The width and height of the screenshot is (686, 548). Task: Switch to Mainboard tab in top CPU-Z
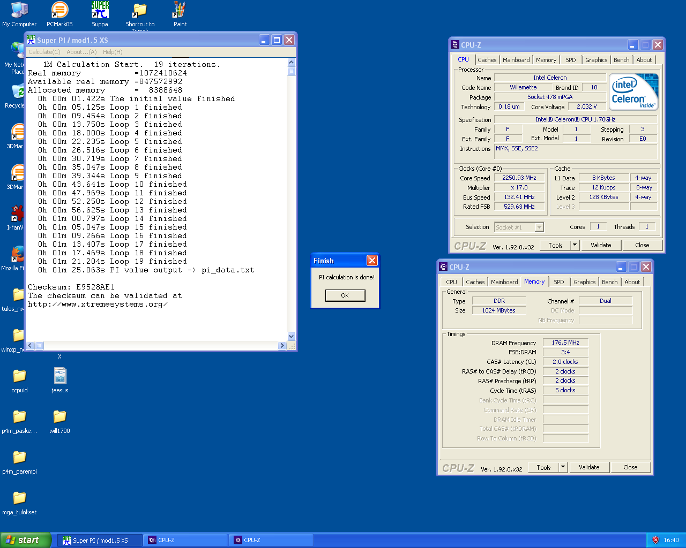point(516,60)
